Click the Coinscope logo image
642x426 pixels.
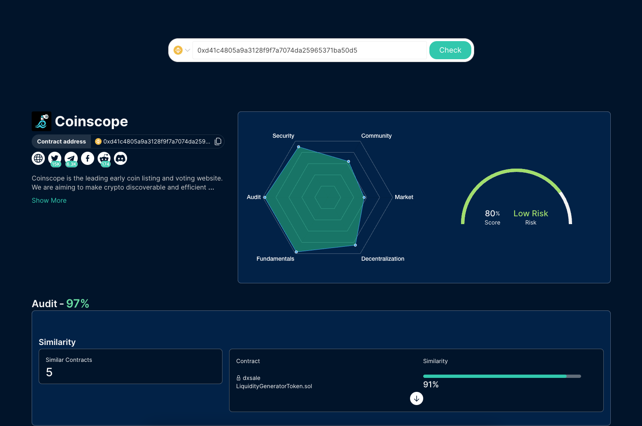42,121
